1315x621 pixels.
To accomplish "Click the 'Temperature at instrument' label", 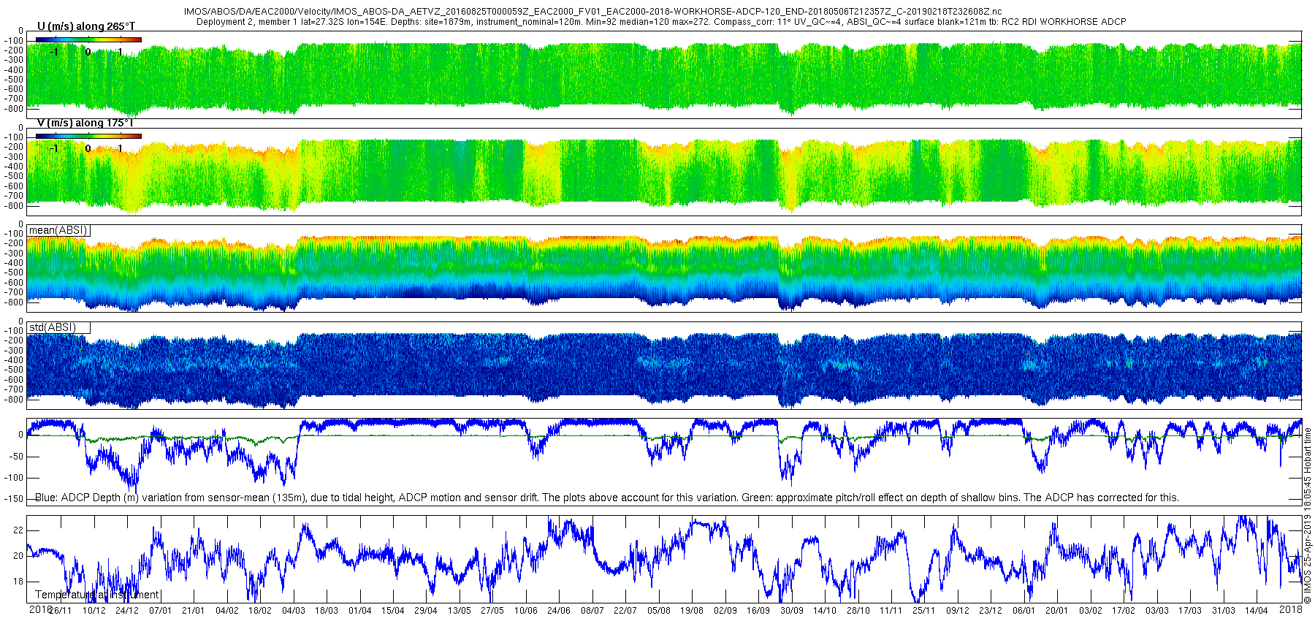I will (x=97, y=595).
